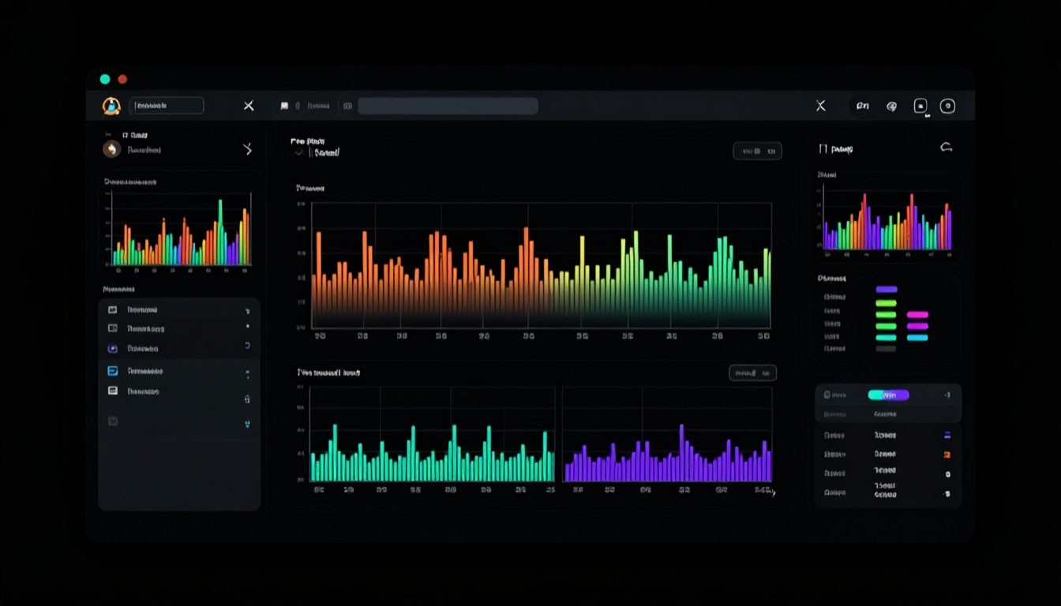
Task: Toggle the checkmark under the main panel title
Action: pyautogui.click(x=298, y=152)
